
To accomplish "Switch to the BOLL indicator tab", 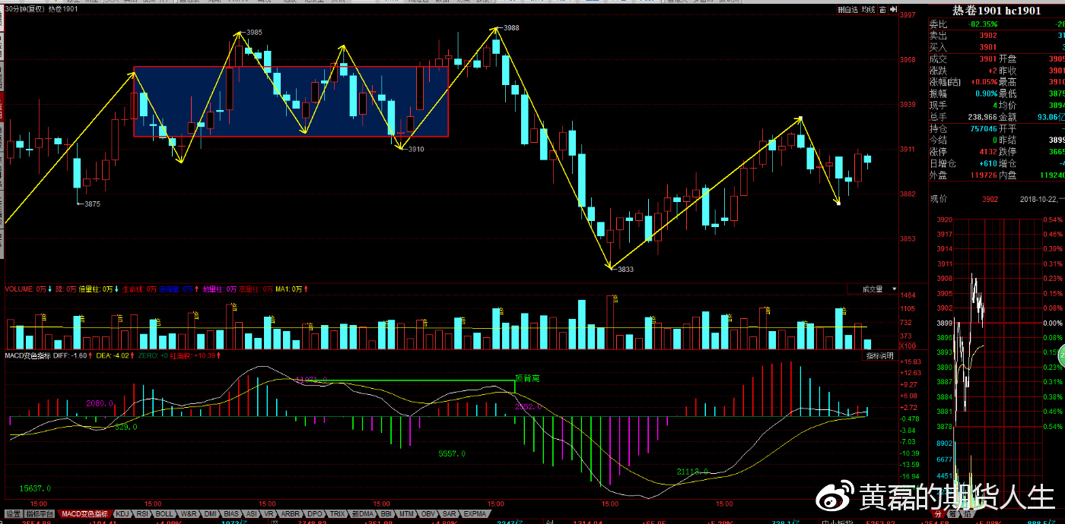I will tap(164, 514).
